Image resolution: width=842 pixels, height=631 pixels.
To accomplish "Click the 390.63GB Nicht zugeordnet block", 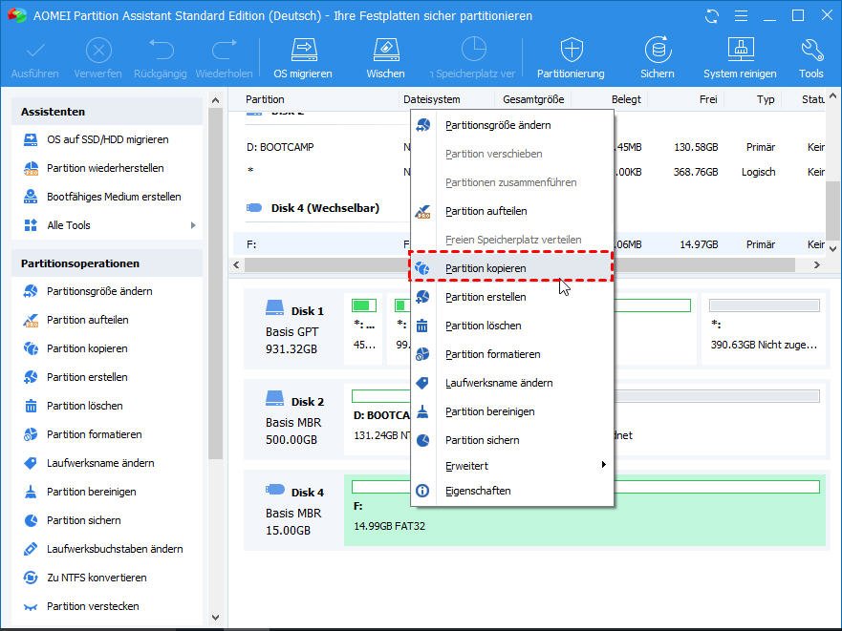I will point(765,328).
